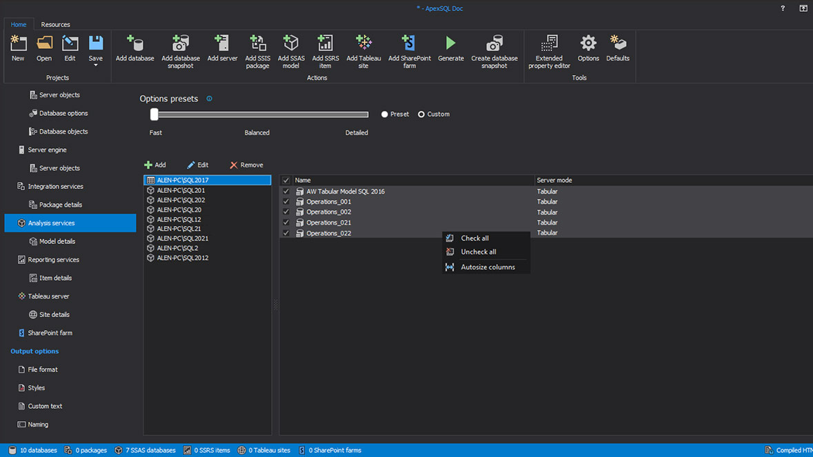Click Create database snapshot
Image resolution: width=813 pixels, height=457 pixels.
coord(494,52)
